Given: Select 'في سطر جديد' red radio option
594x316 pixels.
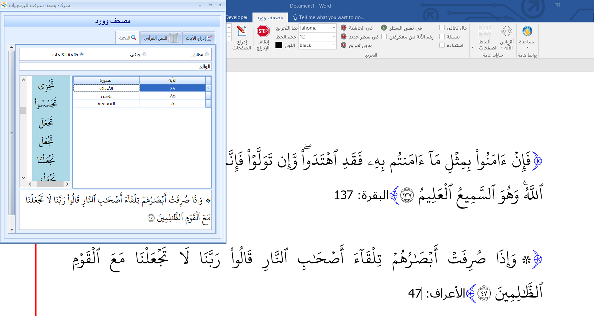Looking at the screenshot, I should pyautogui.click(x=344, y=37).
